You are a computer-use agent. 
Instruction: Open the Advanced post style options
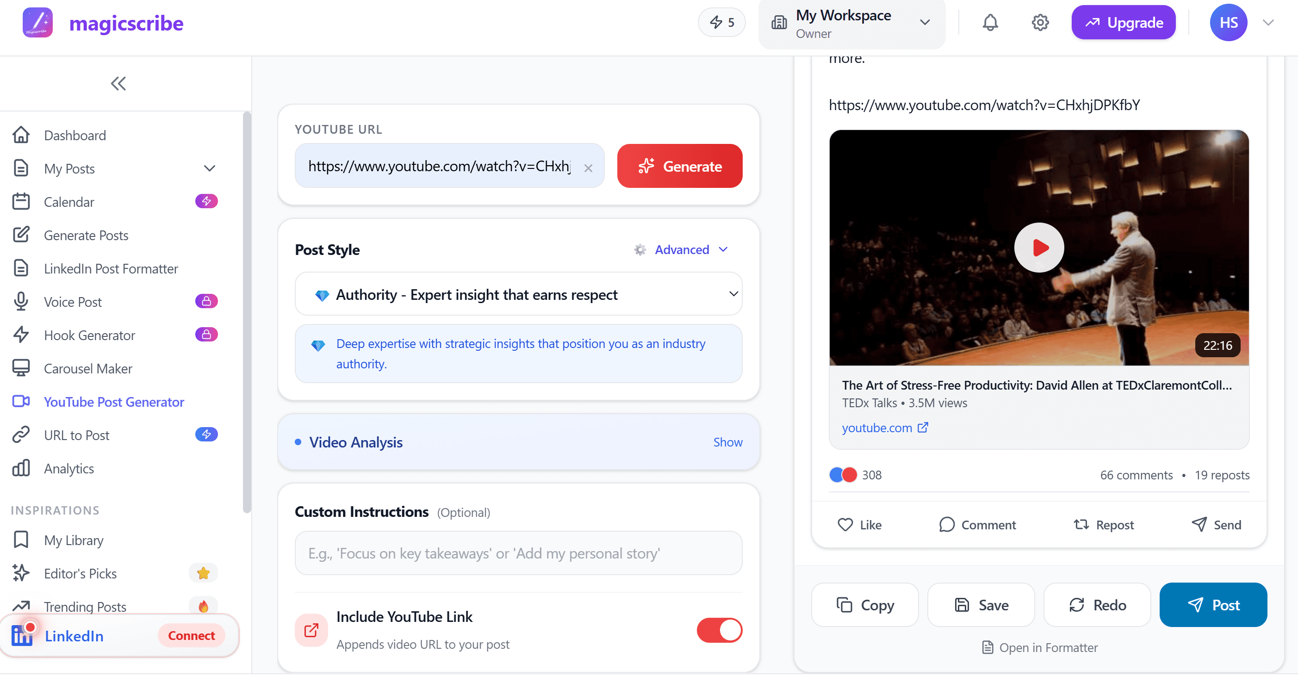[681, 249]
